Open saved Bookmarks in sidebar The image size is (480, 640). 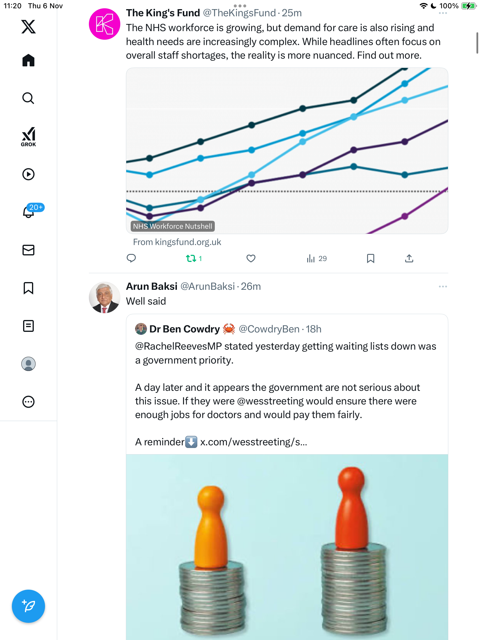(28, 288)
